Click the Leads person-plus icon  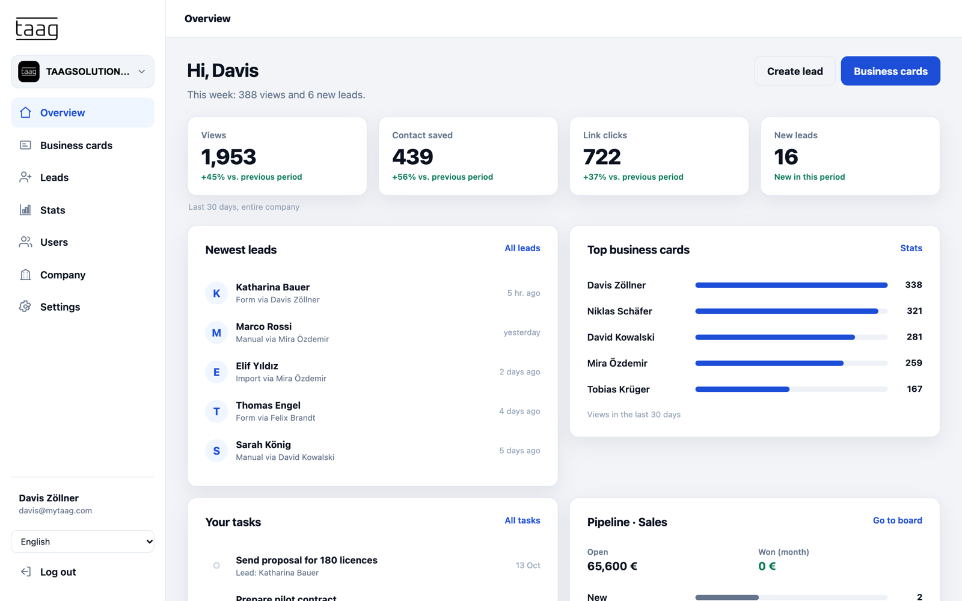coord(25,177)
